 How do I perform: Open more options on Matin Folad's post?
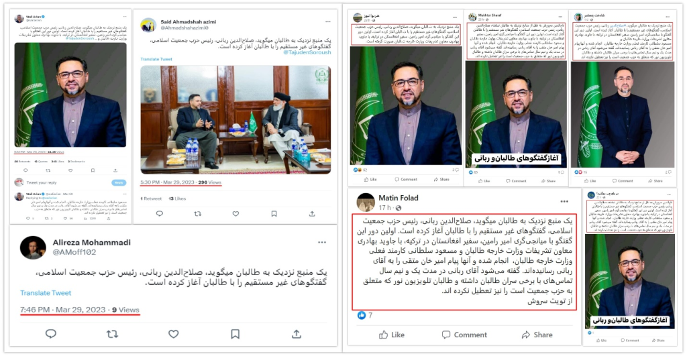point(564,201)
